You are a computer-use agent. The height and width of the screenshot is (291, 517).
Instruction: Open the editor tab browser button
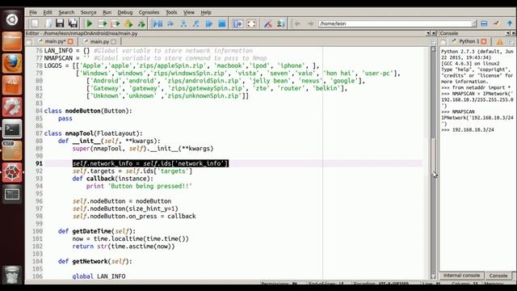point(29,42)
